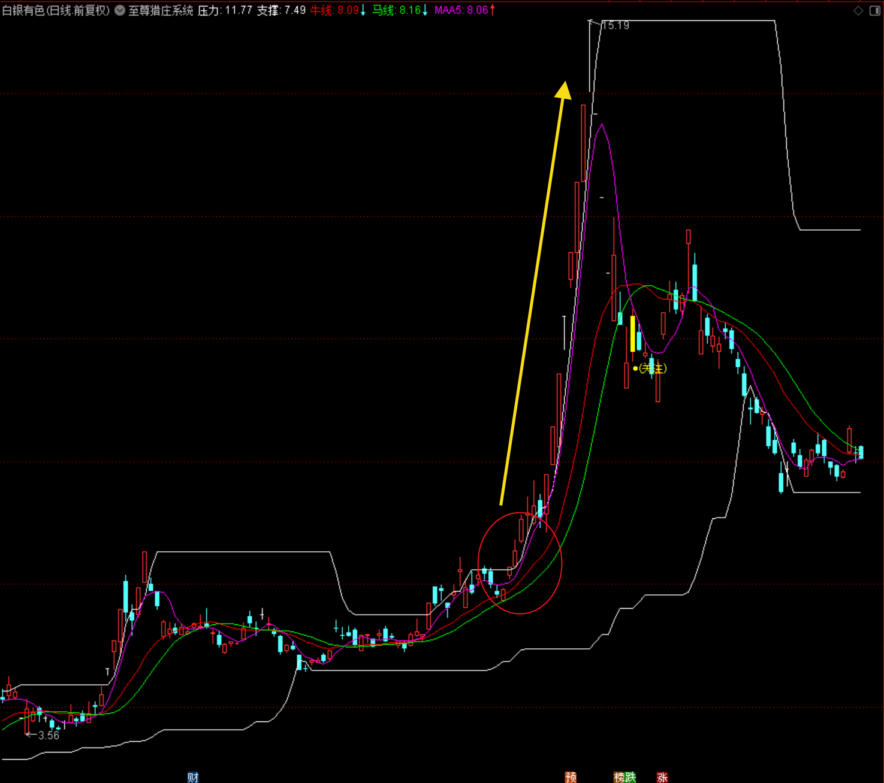Screen dimensions: 884x783
Task: Click the 白银有色(日线.前复权) chart title
Action: tap(56, 10)
